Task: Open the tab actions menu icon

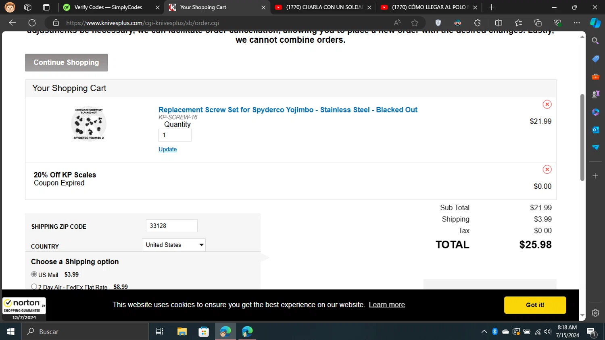Action: [46, 7]
